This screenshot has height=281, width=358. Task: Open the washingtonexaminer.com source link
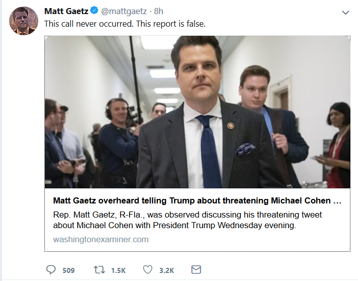(x=101, y=239)
